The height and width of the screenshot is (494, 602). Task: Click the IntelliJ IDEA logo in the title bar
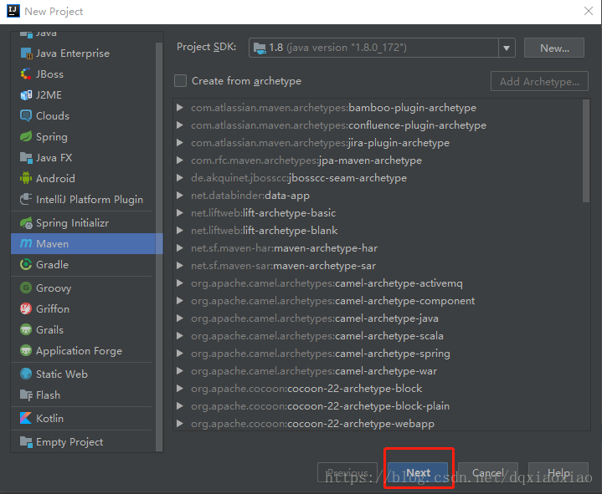click(x=13, y=11)
